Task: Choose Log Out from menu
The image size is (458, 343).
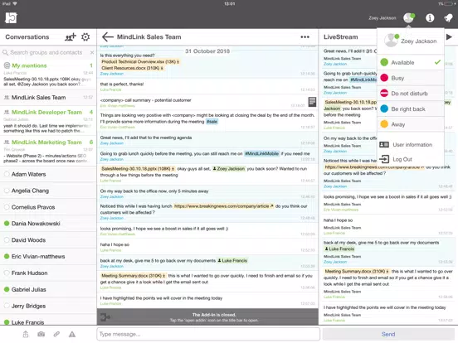Action: pos(411,159)
